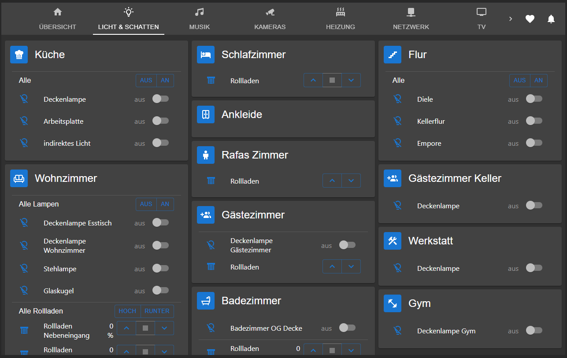Lower the Gästezimmer Rollladen
Screen dimensions: 567x358
[x=351, y=266]
